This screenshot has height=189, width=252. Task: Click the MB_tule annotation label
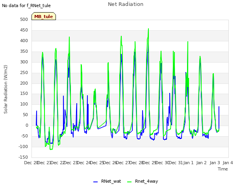44,16
